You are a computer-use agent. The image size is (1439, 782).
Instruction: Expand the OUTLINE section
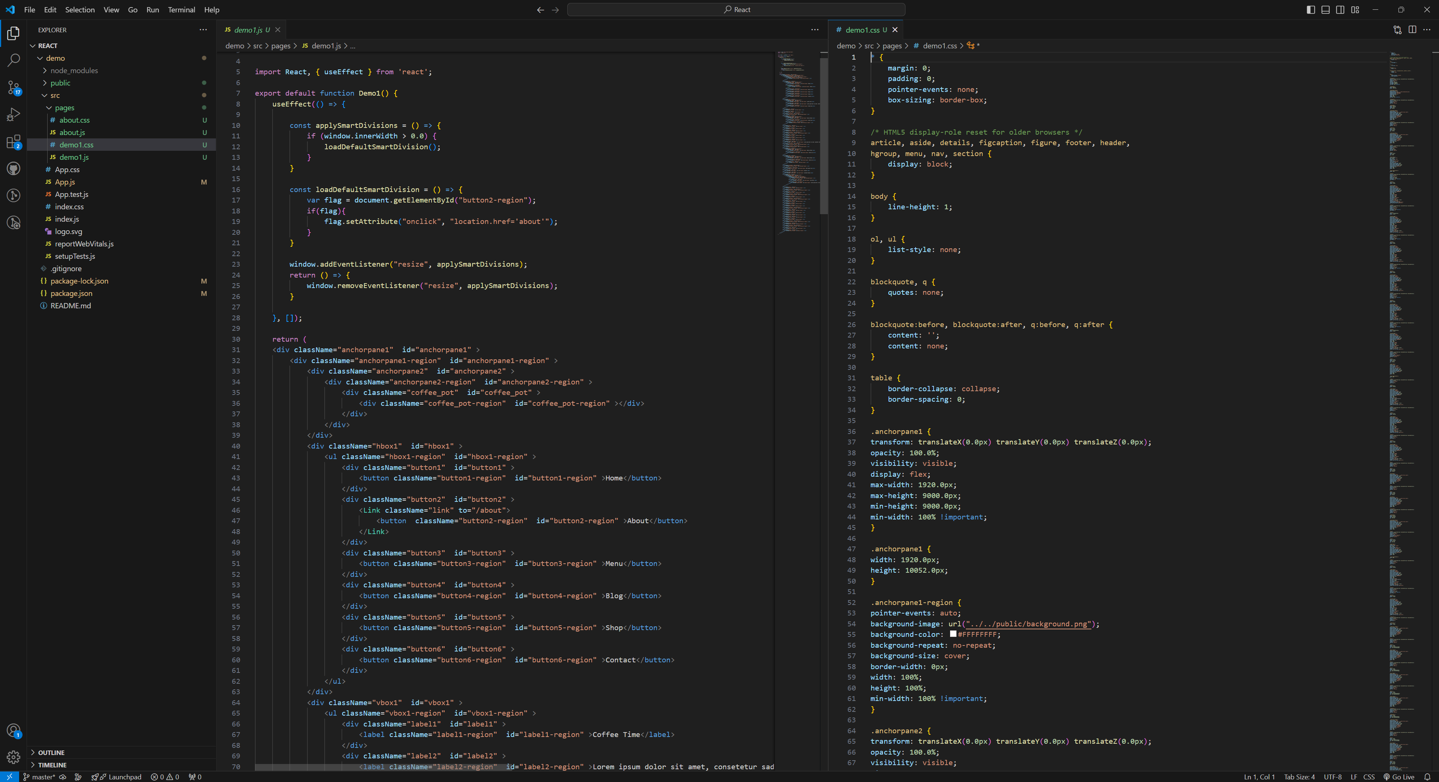point(51,752)
